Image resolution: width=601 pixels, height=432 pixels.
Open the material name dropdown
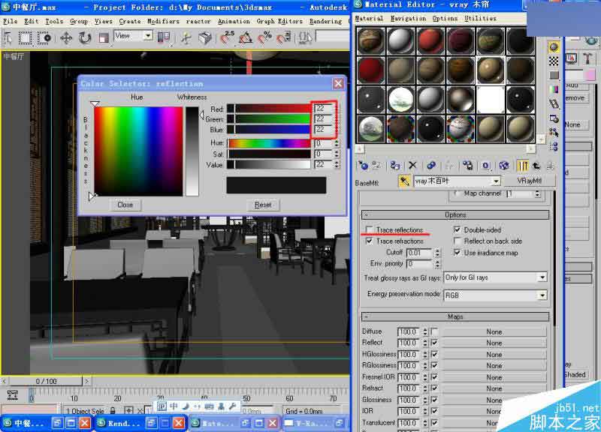click(496, 181)
